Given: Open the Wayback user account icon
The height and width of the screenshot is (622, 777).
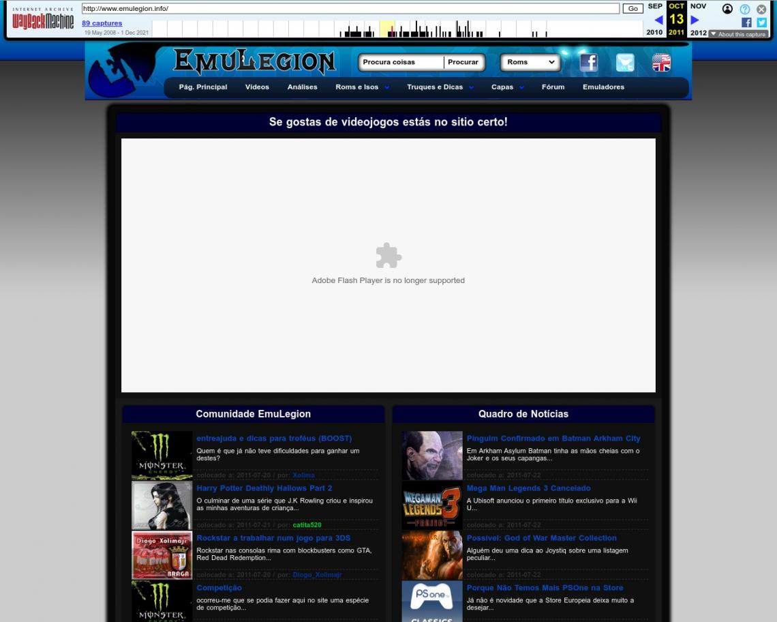Looking at the screenshot, I should 727,9.
